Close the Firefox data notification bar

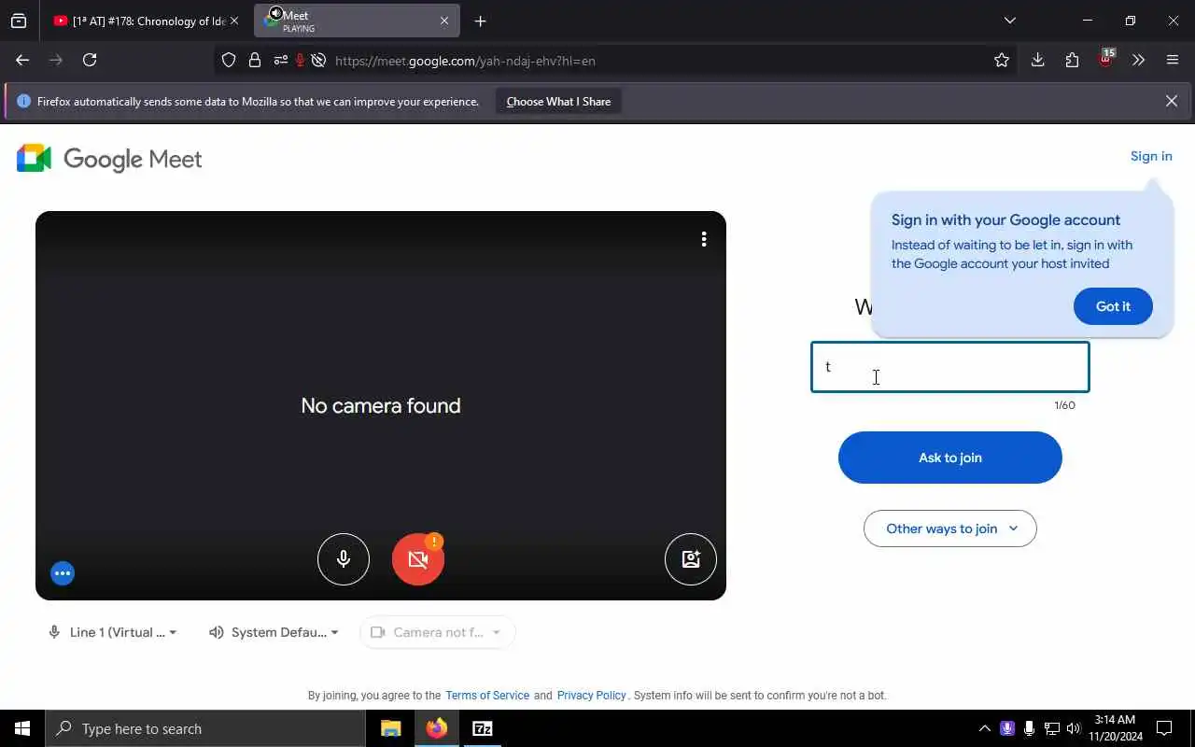coord(1172,101)
